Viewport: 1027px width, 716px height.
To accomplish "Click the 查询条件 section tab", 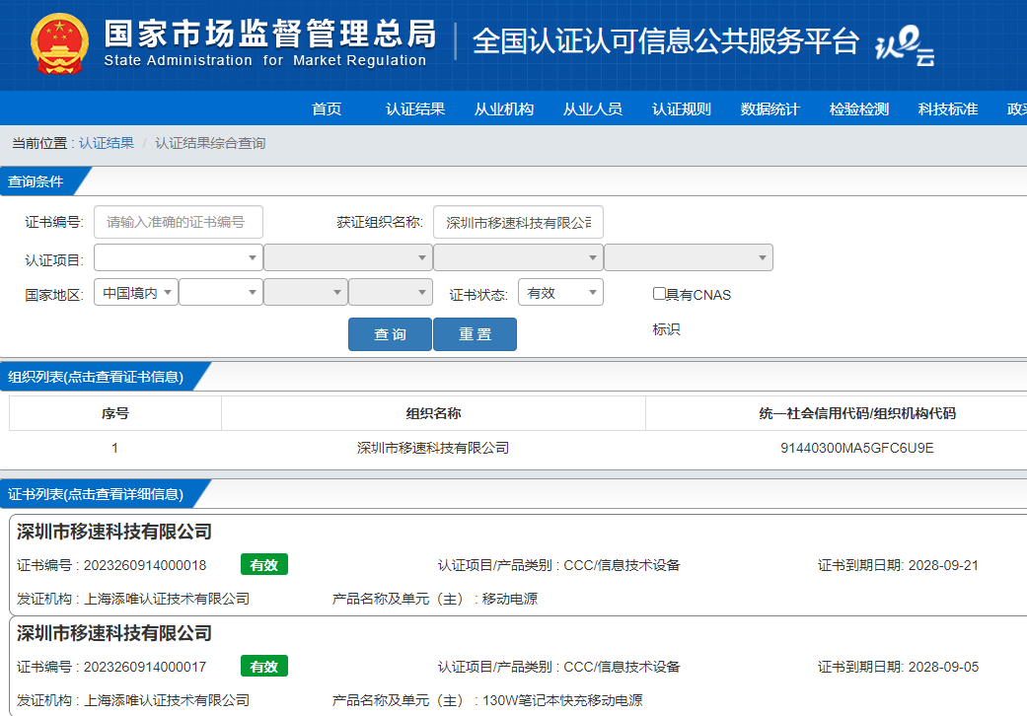I will [37, 181].
